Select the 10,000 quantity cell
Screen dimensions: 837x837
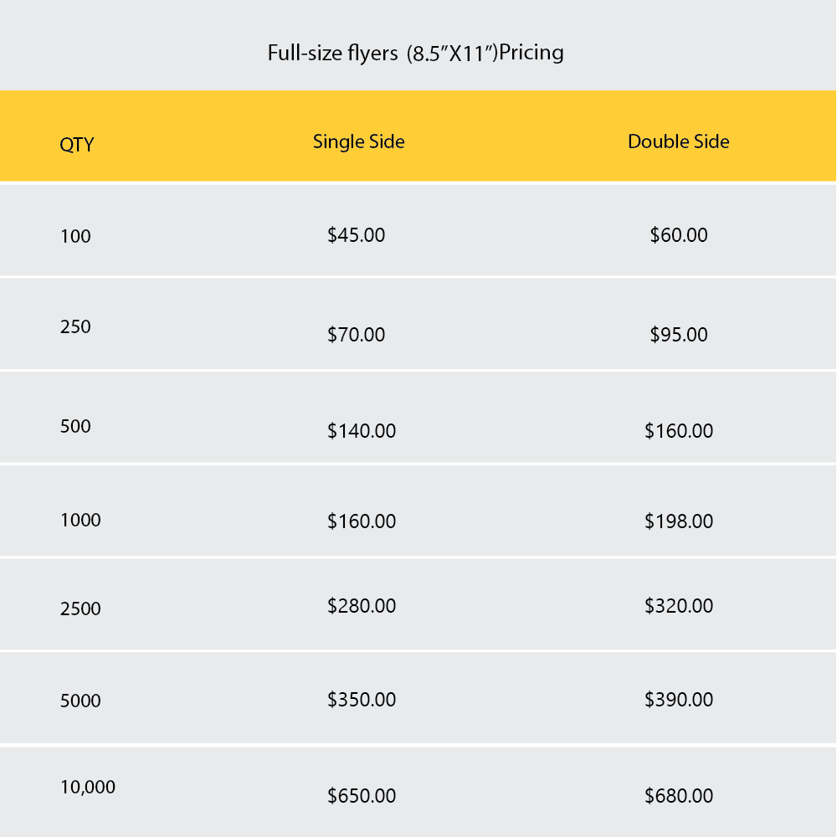(87, 787)
